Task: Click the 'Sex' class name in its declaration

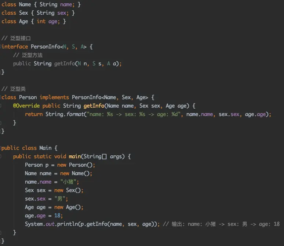Action: [x=23, y=13]
